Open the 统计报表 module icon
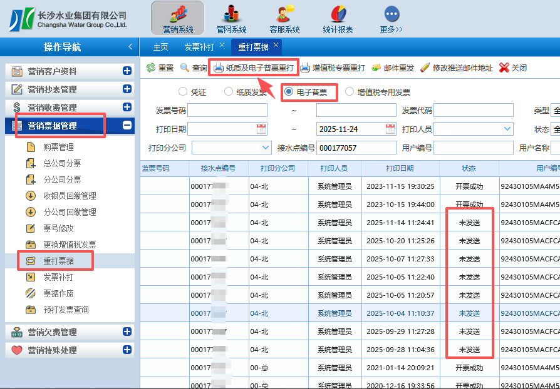This screenshot has width=560, height=389. tap(338, 18)
